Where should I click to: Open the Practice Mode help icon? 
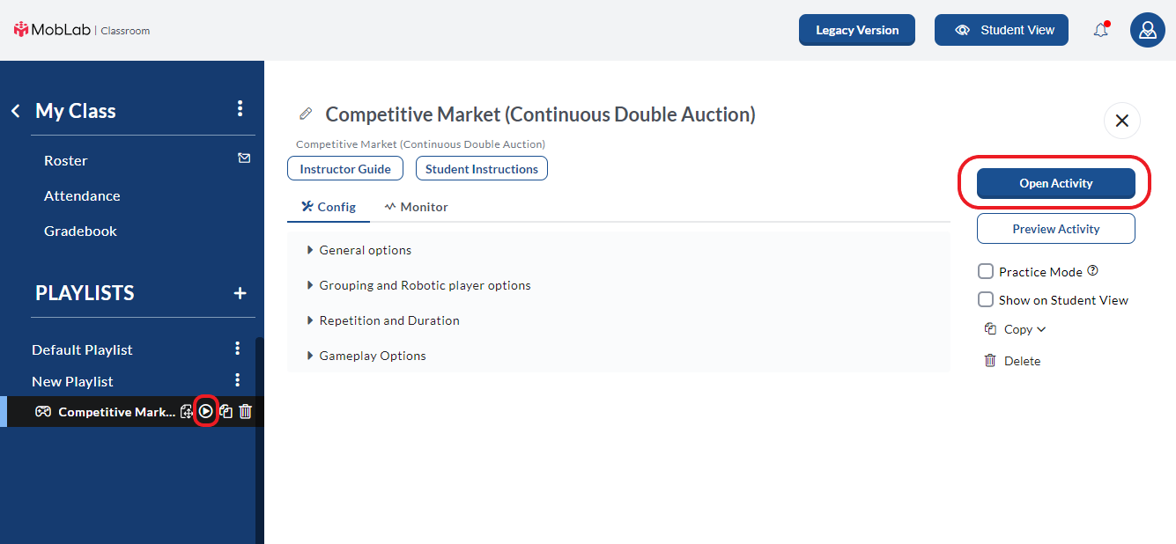point(1093,271)
